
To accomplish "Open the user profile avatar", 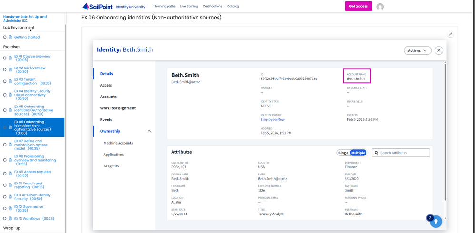I will (x=380, y=7).
